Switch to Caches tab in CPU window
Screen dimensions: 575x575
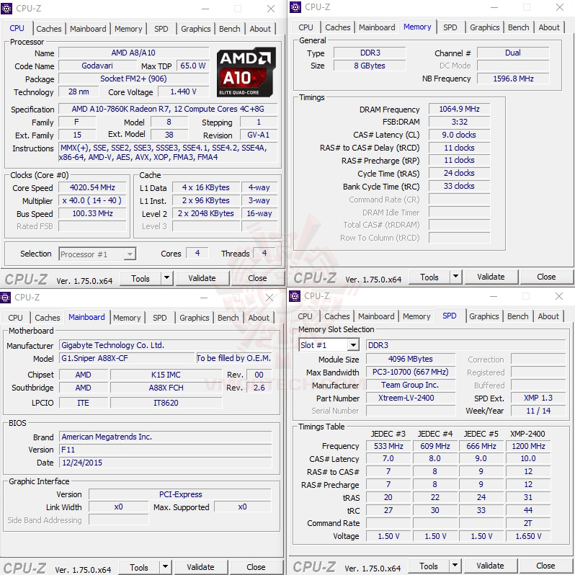[49, 29]
